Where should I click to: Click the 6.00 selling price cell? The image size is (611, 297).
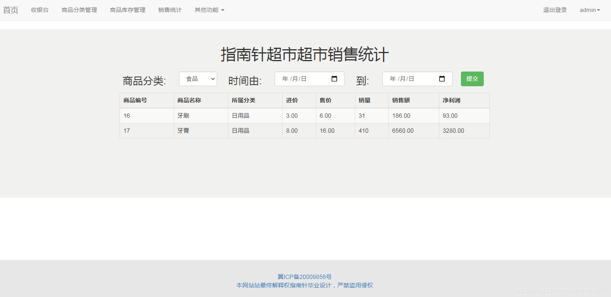(336, 116)
